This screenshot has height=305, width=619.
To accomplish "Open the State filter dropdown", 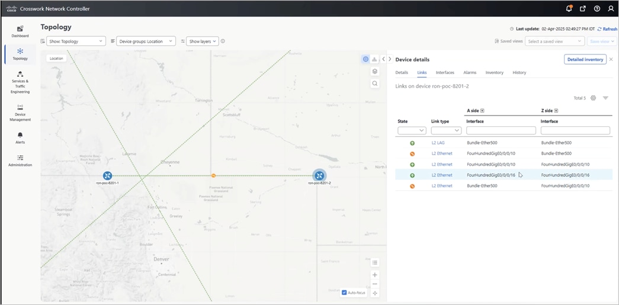I will point(412,130).
